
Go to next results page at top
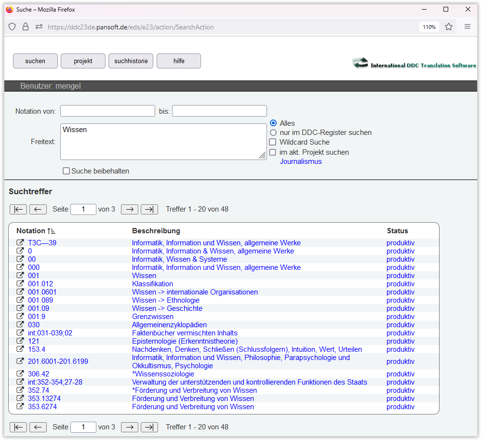(130, 209)
